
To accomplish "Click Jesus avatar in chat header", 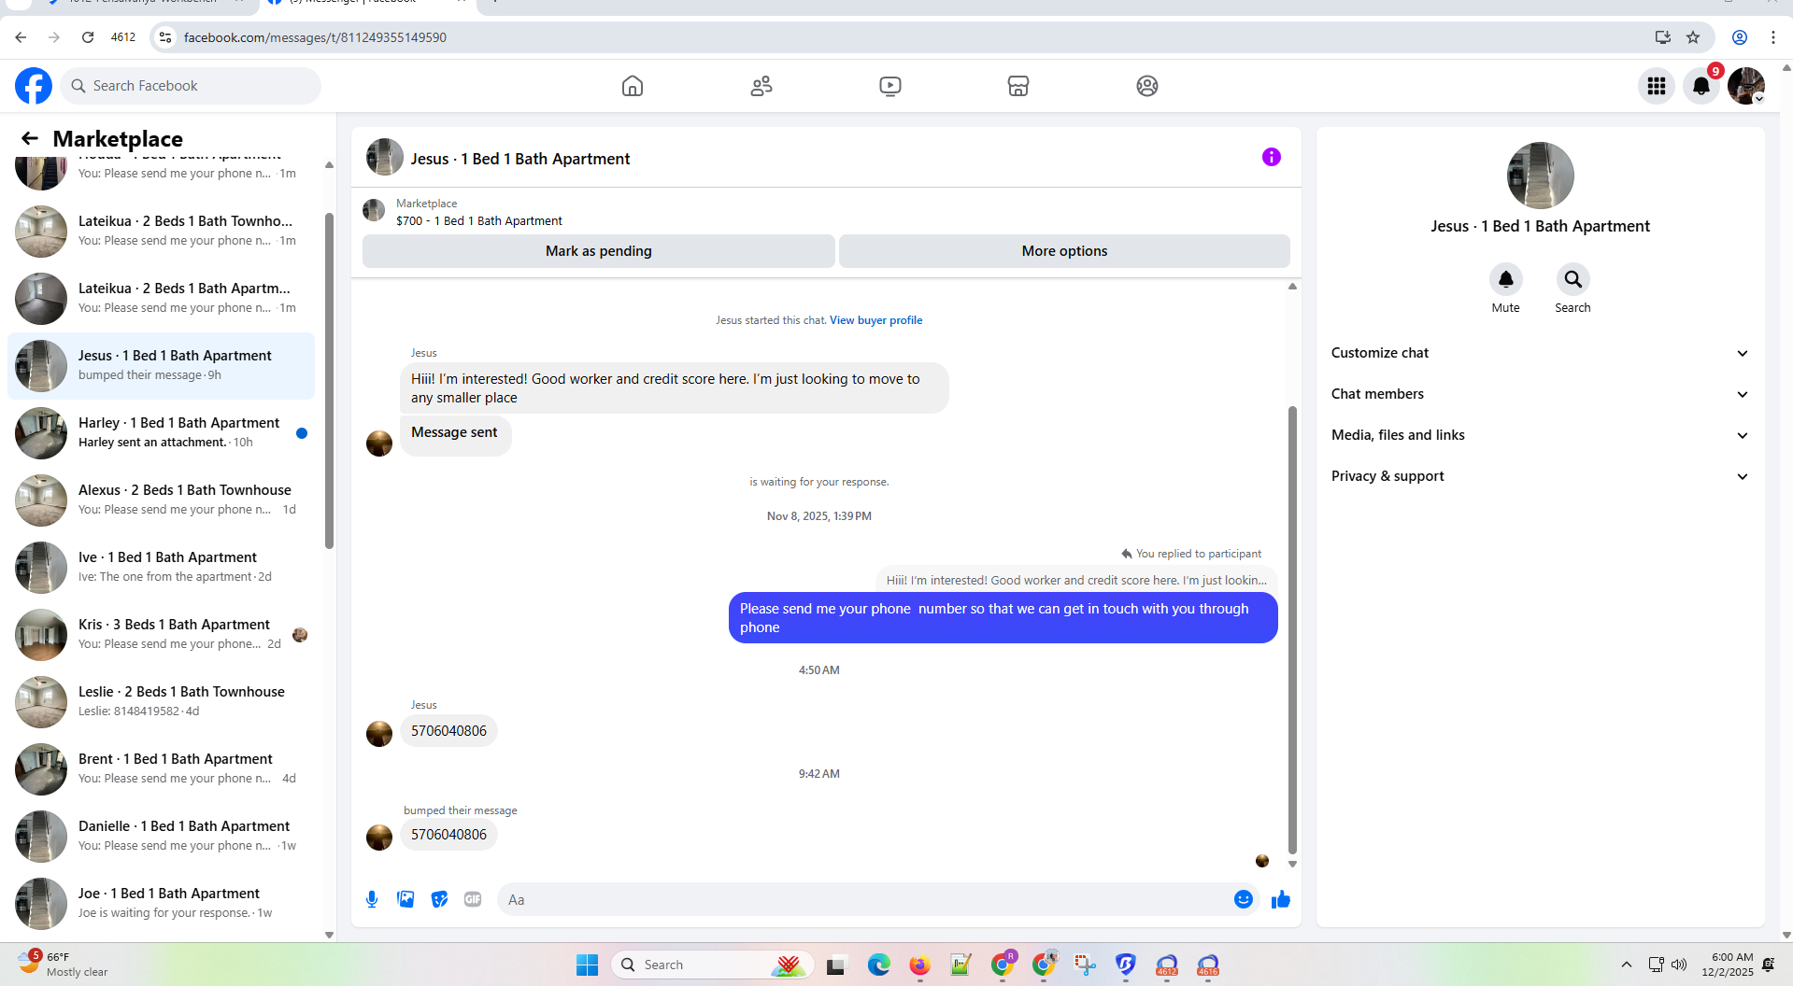I will coord(384,158).
